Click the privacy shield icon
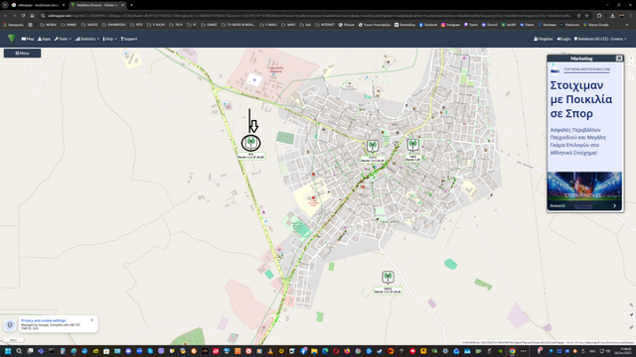Screen dimensions: 636x357 10,325
